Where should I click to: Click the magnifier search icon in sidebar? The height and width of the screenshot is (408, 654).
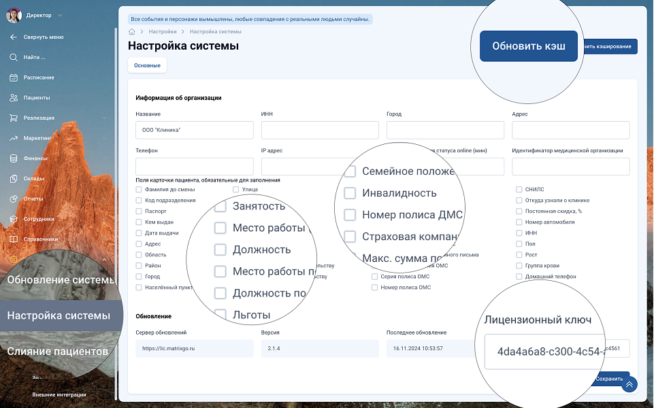point(14,57)
